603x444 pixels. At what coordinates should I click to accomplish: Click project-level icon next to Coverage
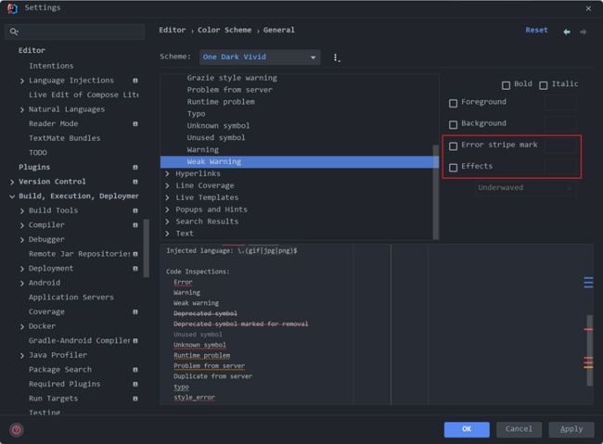135,311
